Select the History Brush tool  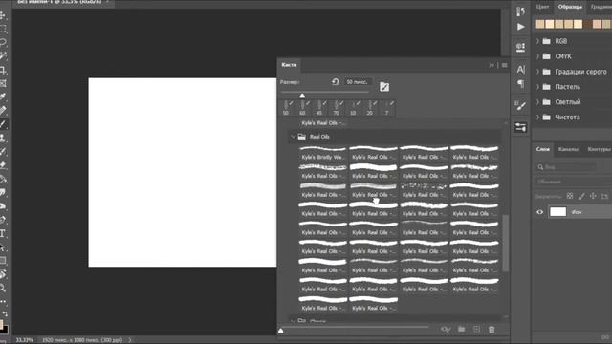3,151
